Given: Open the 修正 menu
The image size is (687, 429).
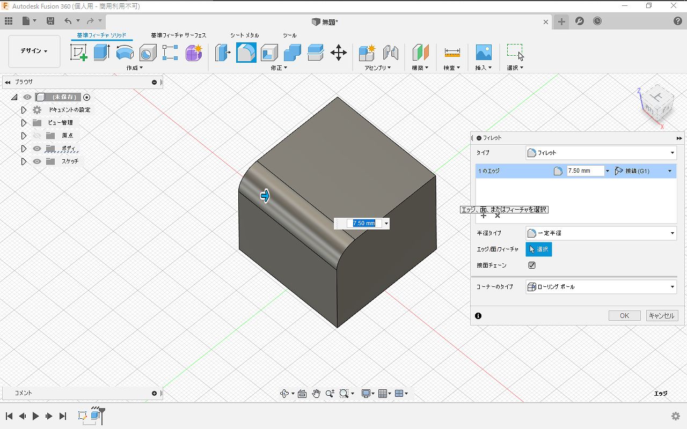Looking at the screenshot, I should pyautogui.click(x=279, y=68).
